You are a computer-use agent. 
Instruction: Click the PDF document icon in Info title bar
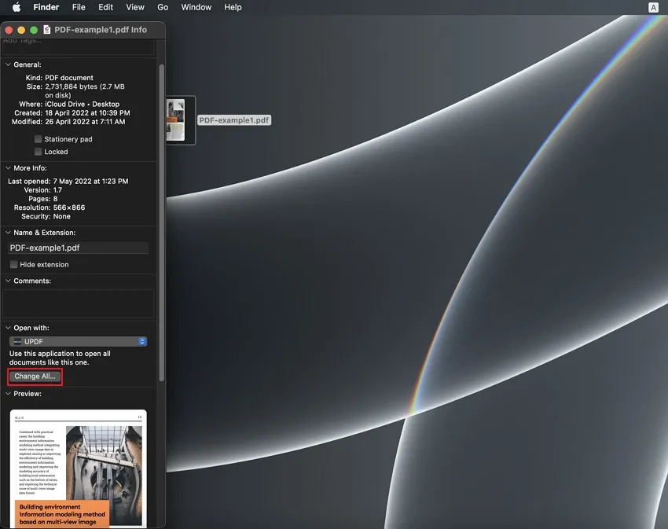click(x=47, y=30)
